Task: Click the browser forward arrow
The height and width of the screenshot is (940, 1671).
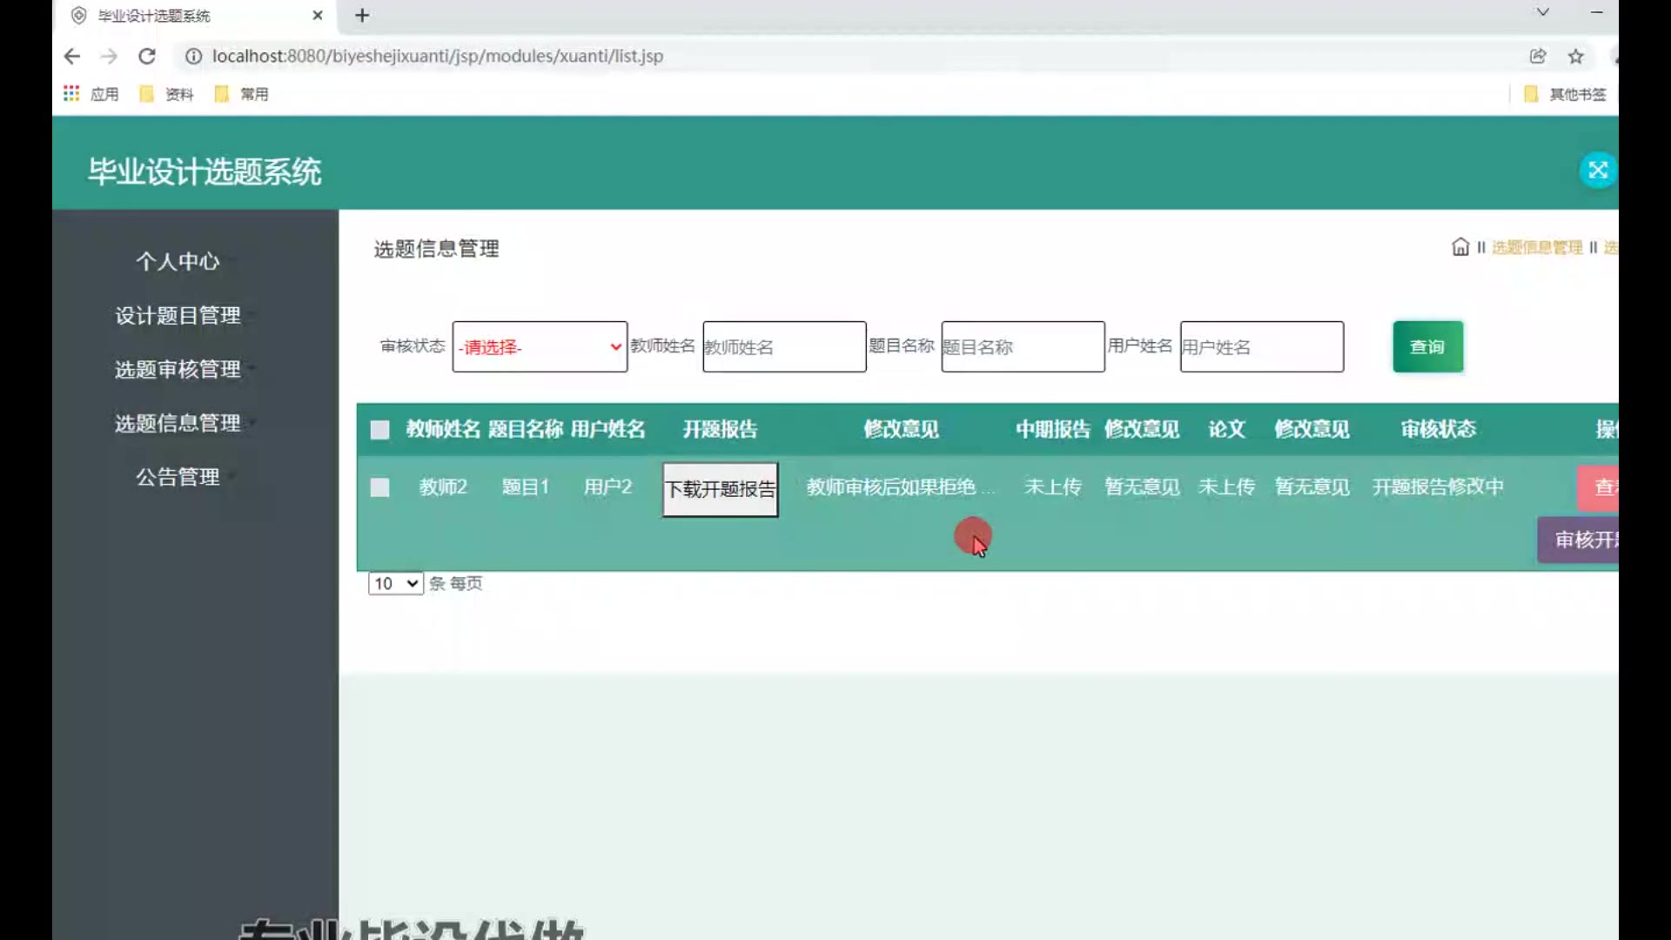Action: click(109, 57)
